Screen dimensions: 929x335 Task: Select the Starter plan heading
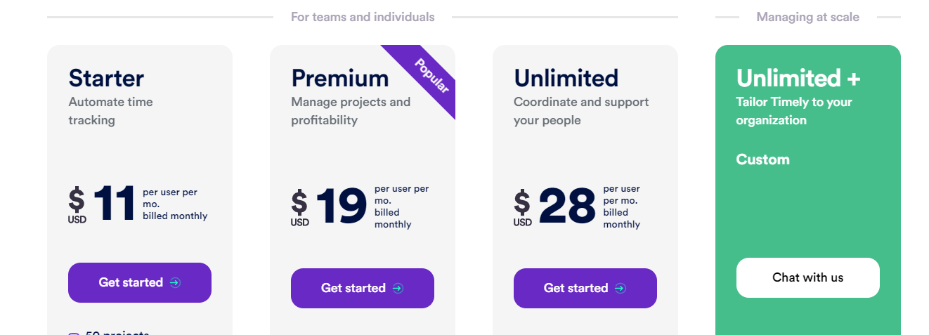(106, 77)
